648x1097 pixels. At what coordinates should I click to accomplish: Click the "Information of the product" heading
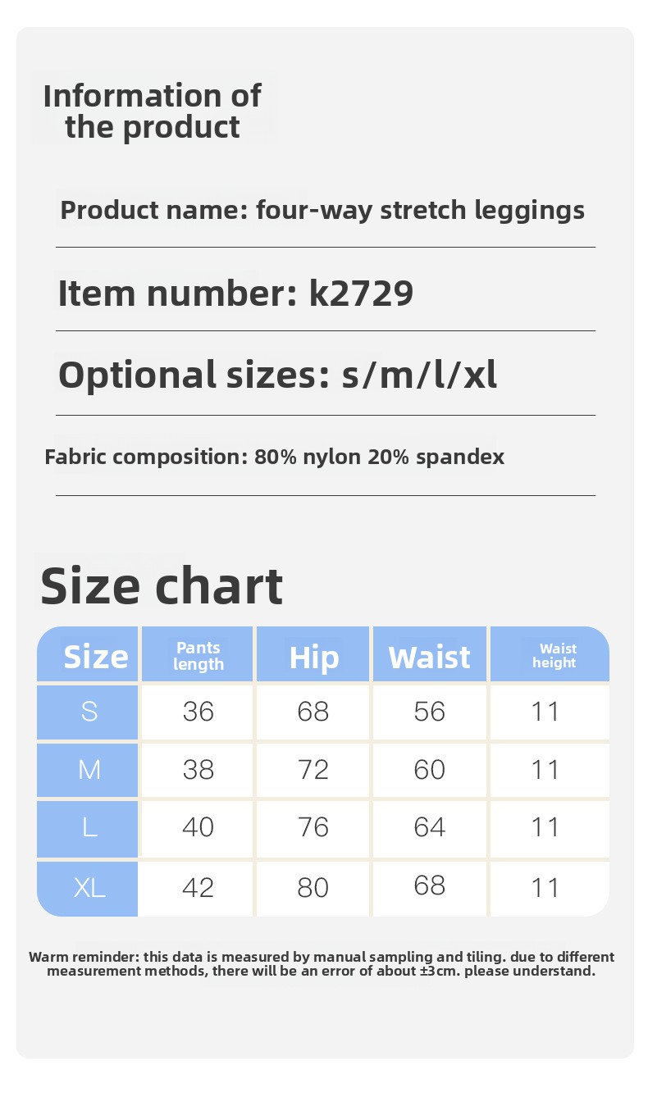point(152,111)
